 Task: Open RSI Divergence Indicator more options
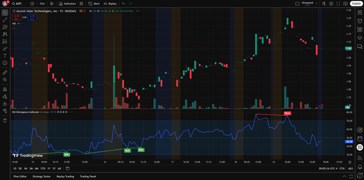pos(70,112)
